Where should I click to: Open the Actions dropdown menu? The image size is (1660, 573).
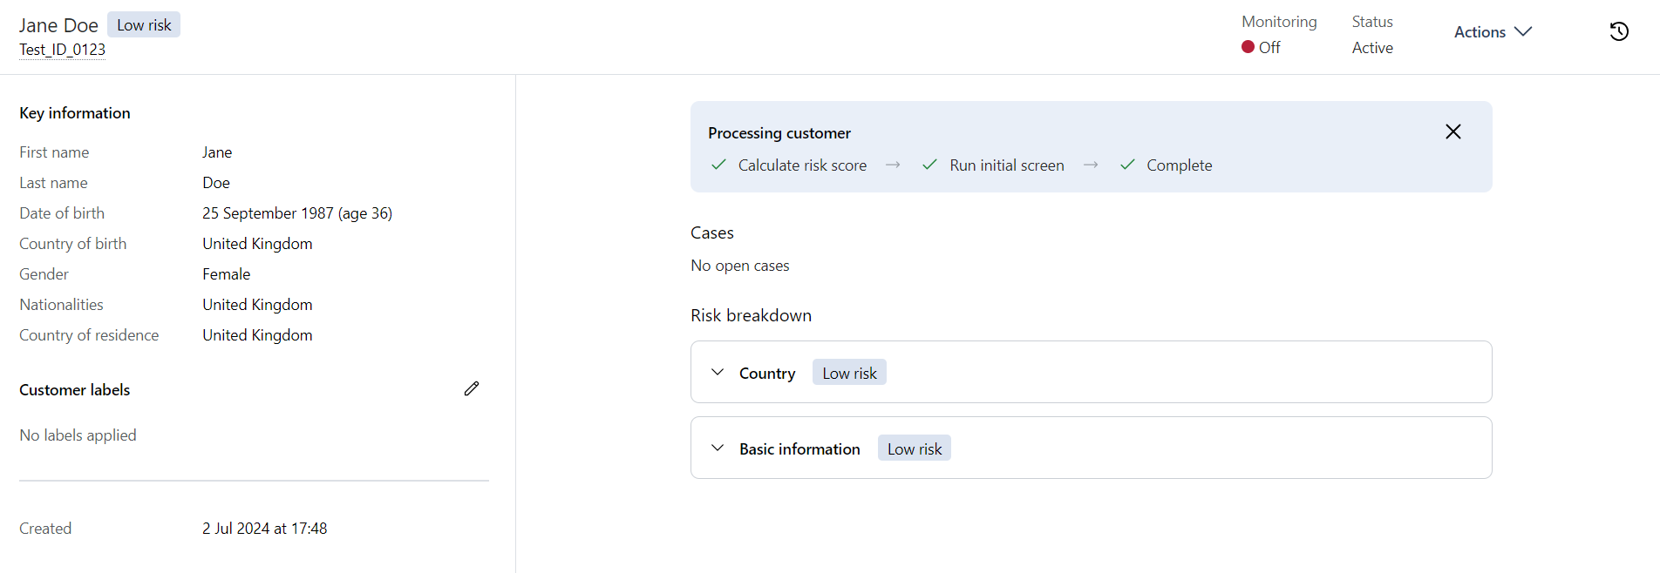1493,31
